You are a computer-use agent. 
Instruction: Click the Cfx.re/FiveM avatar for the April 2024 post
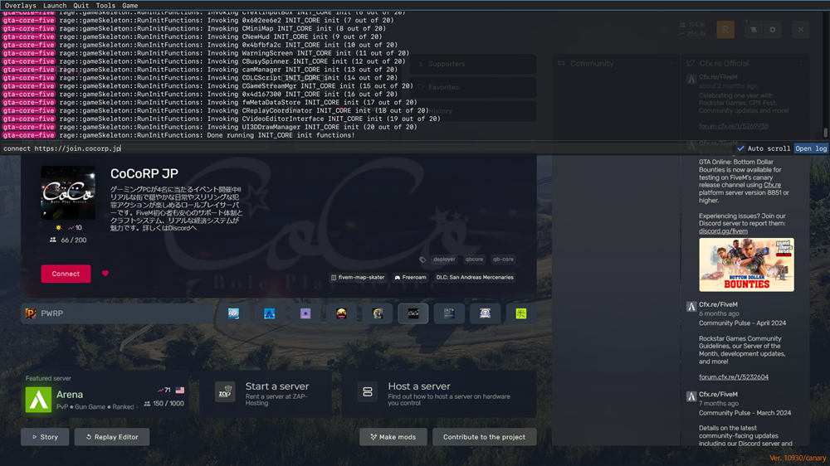click(691, 306)
